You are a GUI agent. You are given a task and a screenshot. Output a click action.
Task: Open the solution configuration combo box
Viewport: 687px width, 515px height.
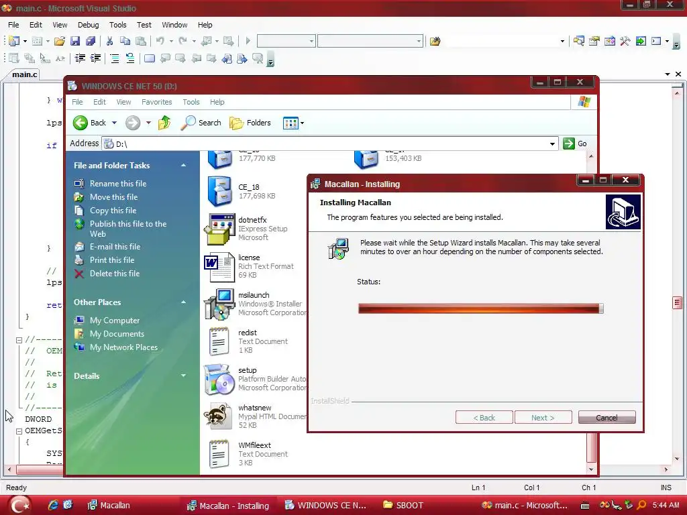coord(286,41)
